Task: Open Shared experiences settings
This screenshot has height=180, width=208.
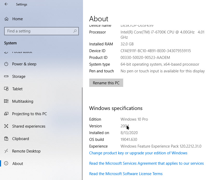Action: tap(29, 126)
